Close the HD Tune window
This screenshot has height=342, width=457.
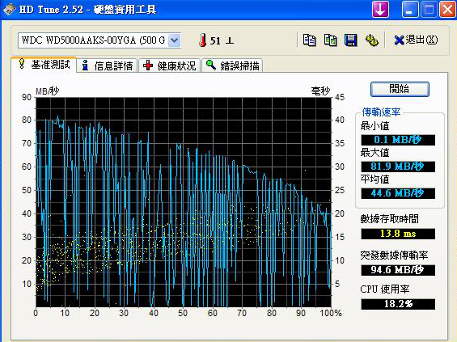click(447, 10)
